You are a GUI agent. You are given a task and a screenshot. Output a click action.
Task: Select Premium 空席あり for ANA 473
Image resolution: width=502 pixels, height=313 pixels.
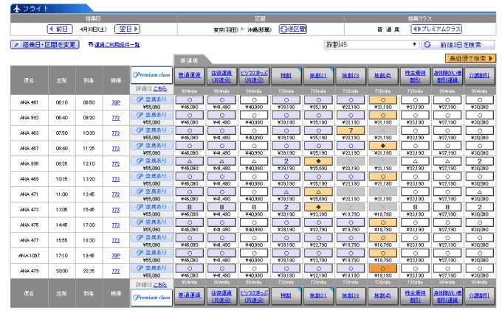(x=151, y=207)
